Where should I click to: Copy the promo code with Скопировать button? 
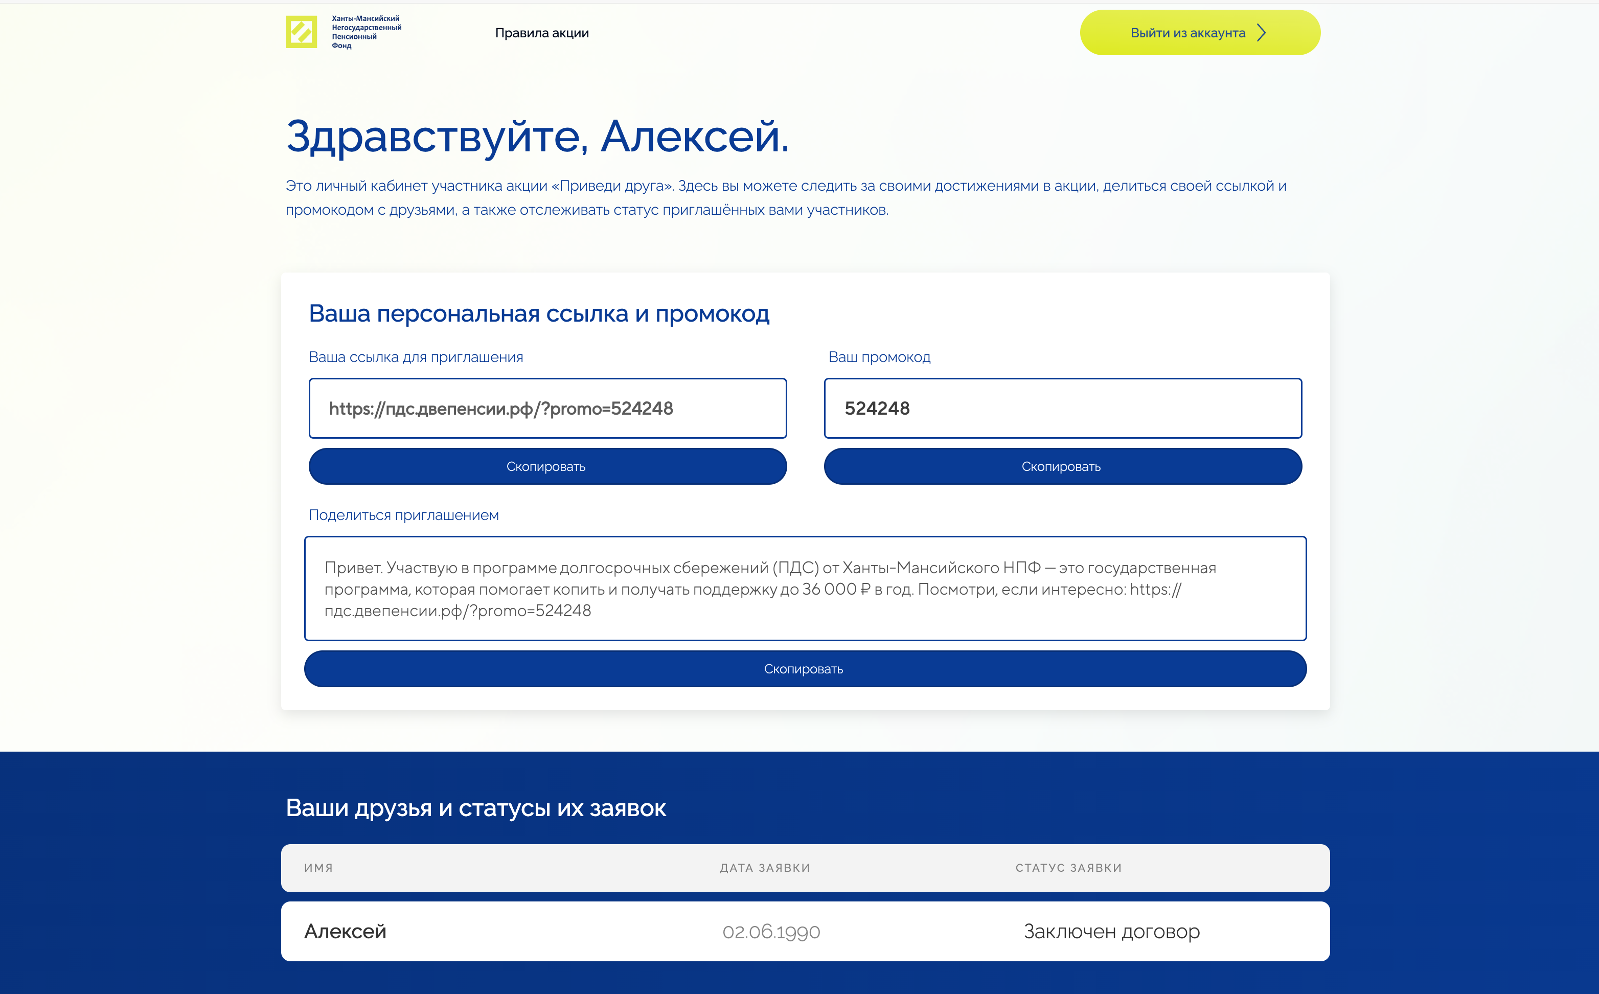(x=1062, y=467)
